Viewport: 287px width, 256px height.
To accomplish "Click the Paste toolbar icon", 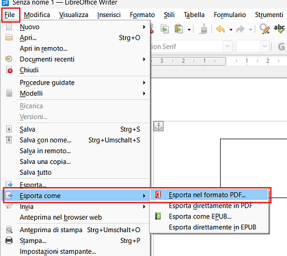I will pos(179,29).
